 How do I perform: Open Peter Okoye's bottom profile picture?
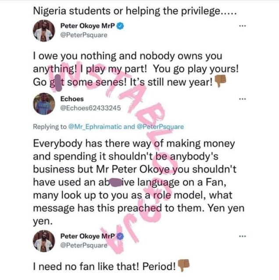click(x=44, y=241)
